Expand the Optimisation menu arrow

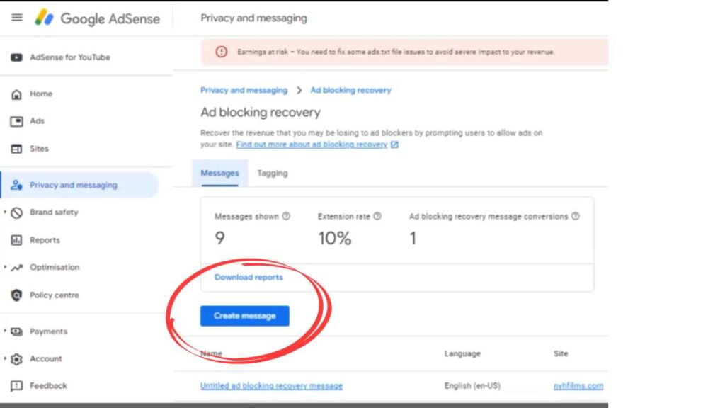pyautogui.click(x=5, y=267)
